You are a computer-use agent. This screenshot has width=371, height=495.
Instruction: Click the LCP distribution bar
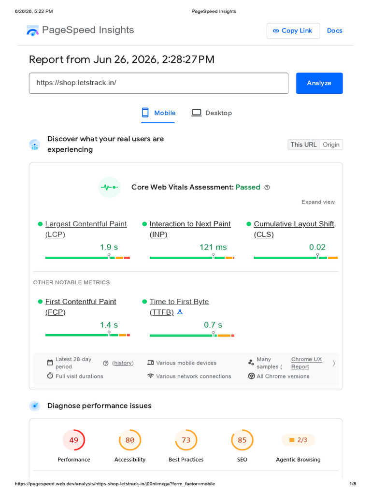[88, 258]
